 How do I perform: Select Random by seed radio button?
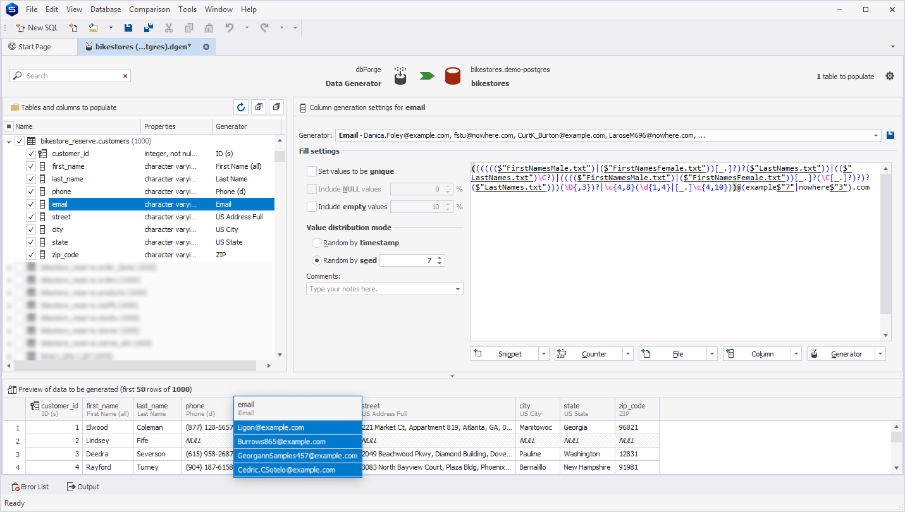[x=317, y=260]
